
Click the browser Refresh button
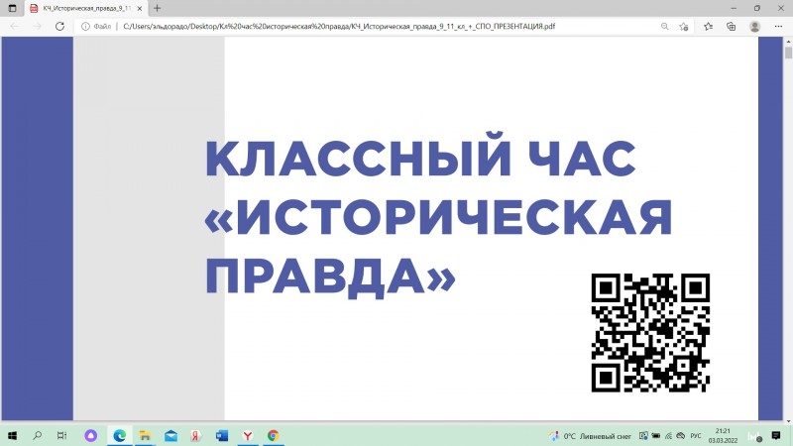pos(61,27)
